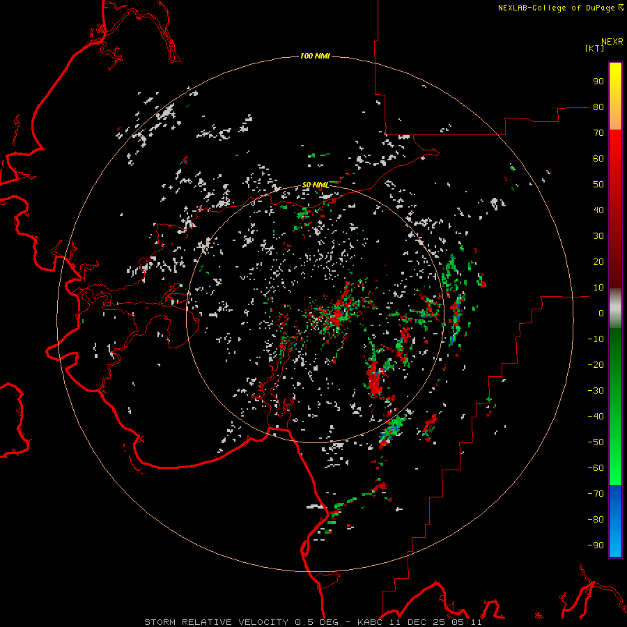This screenshot has width=627, height=627.
Task: Click the 90 value on the velocity scale
Action: click(598, 82)
